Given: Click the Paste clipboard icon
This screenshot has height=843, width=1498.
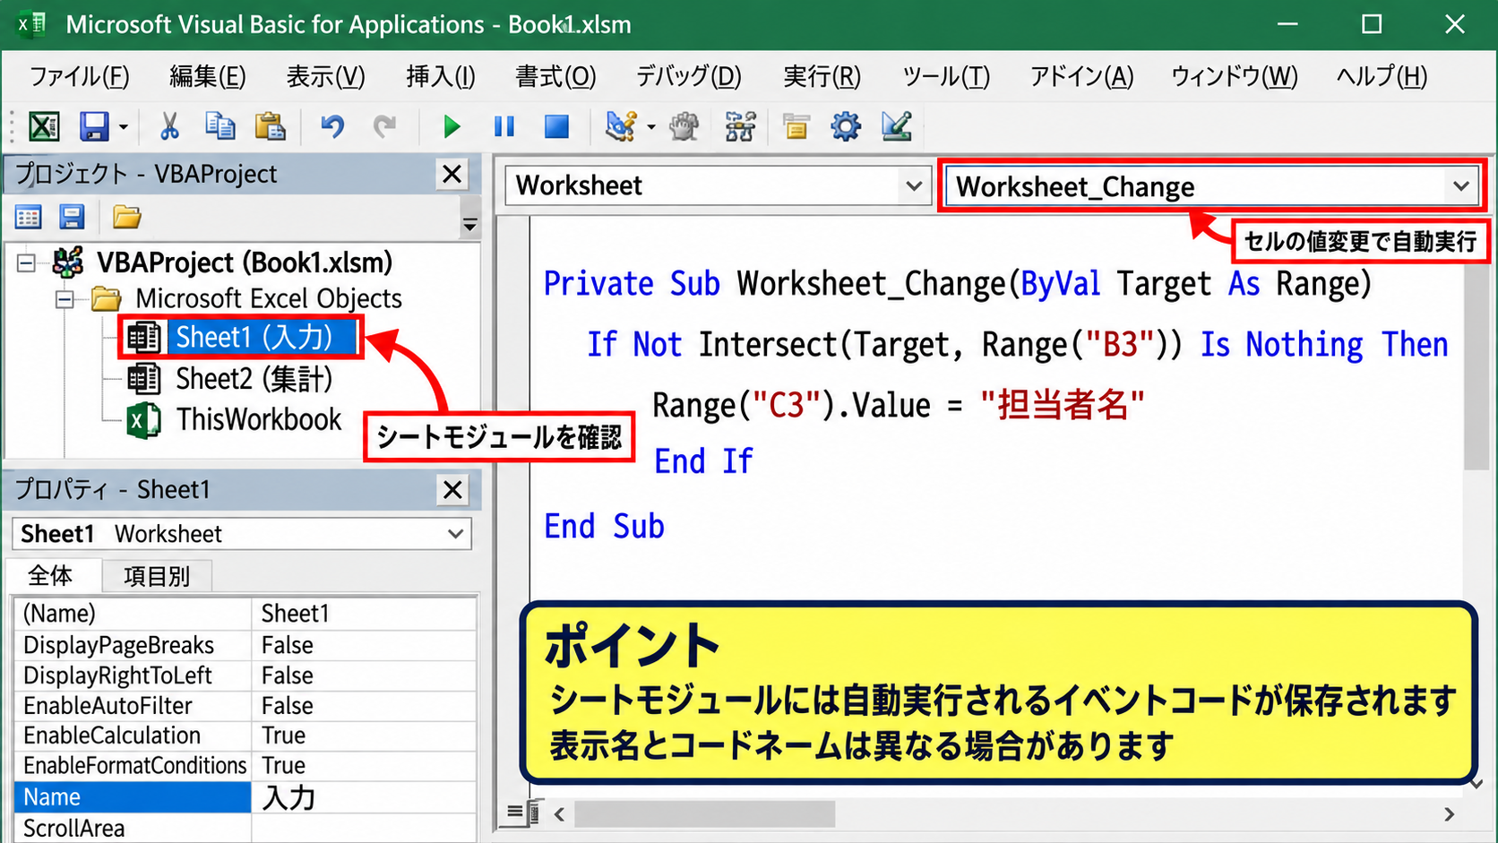Looking at the screenshot, I should point(270,126).
